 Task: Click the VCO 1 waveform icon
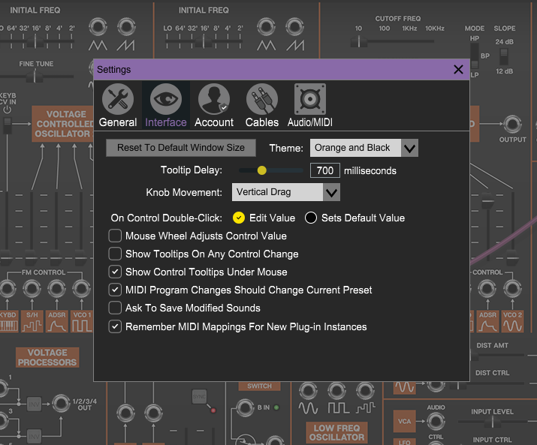click(81, 325)
